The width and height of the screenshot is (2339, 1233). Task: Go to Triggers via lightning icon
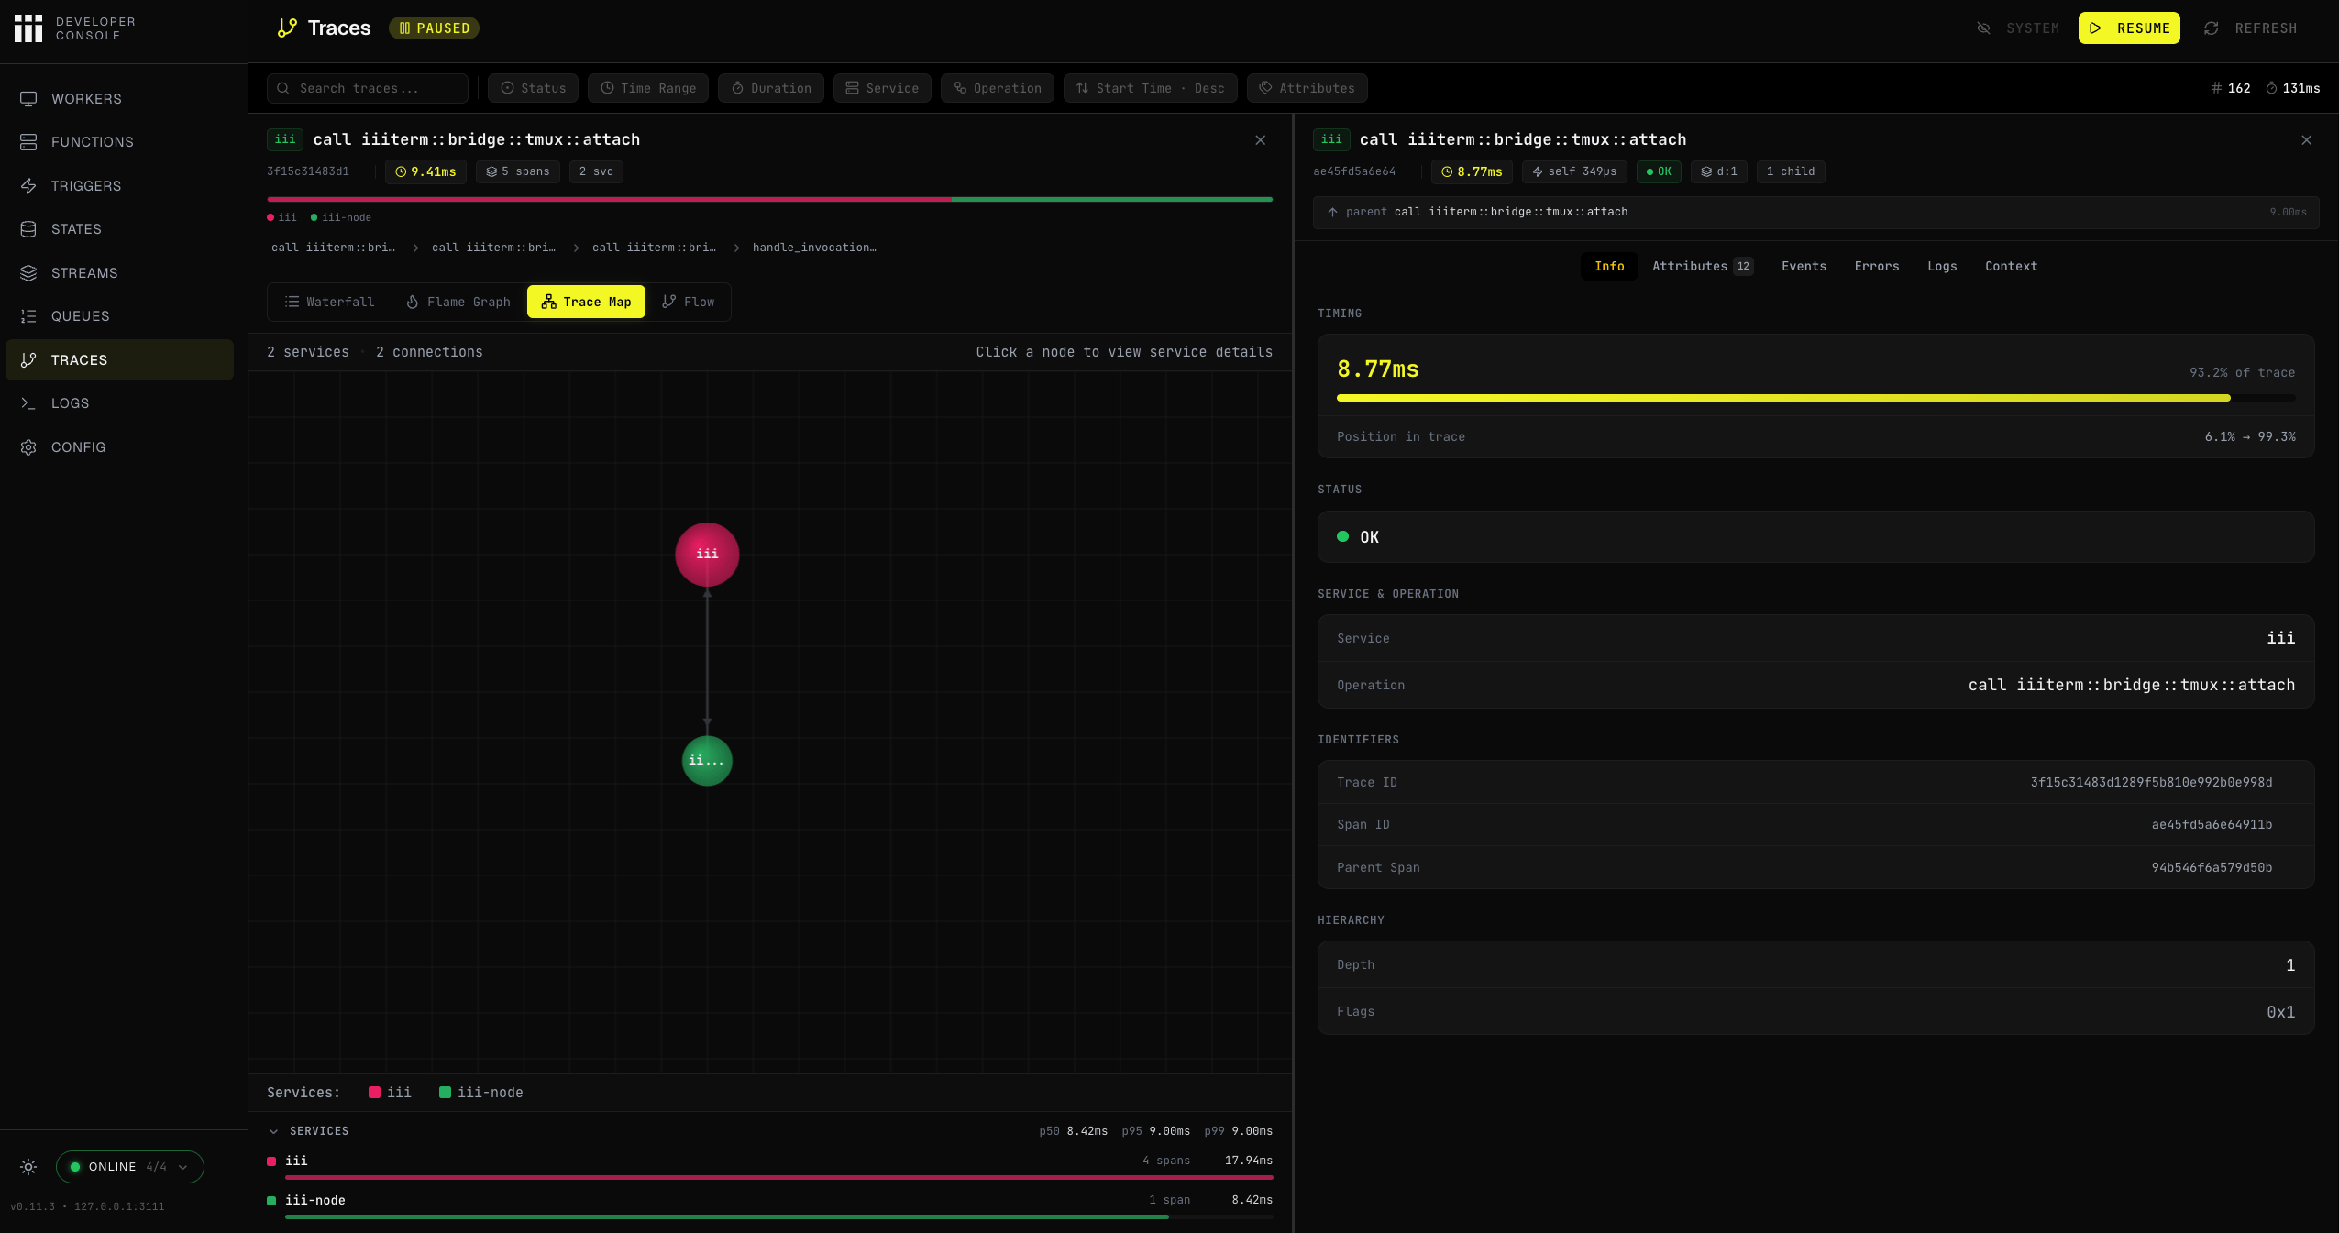coord(28,186)
